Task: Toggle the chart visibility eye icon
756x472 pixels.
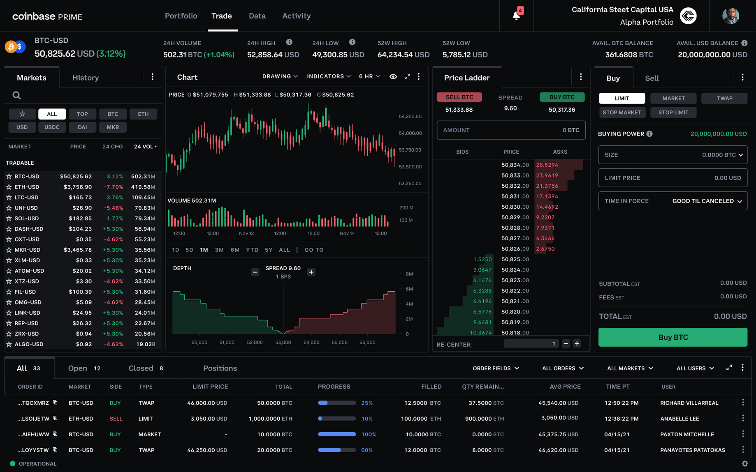Action: pyautogui.click(x=393, y=76)
